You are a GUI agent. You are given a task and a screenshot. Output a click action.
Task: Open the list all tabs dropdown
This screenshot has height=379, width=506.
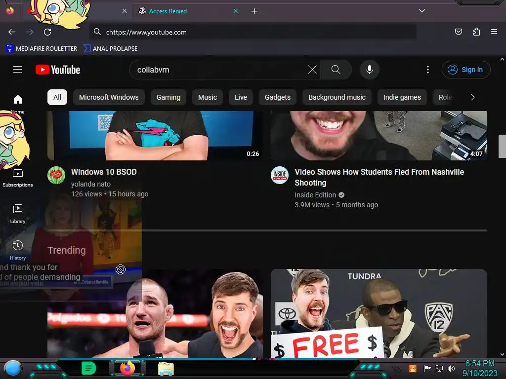point(422,11)
